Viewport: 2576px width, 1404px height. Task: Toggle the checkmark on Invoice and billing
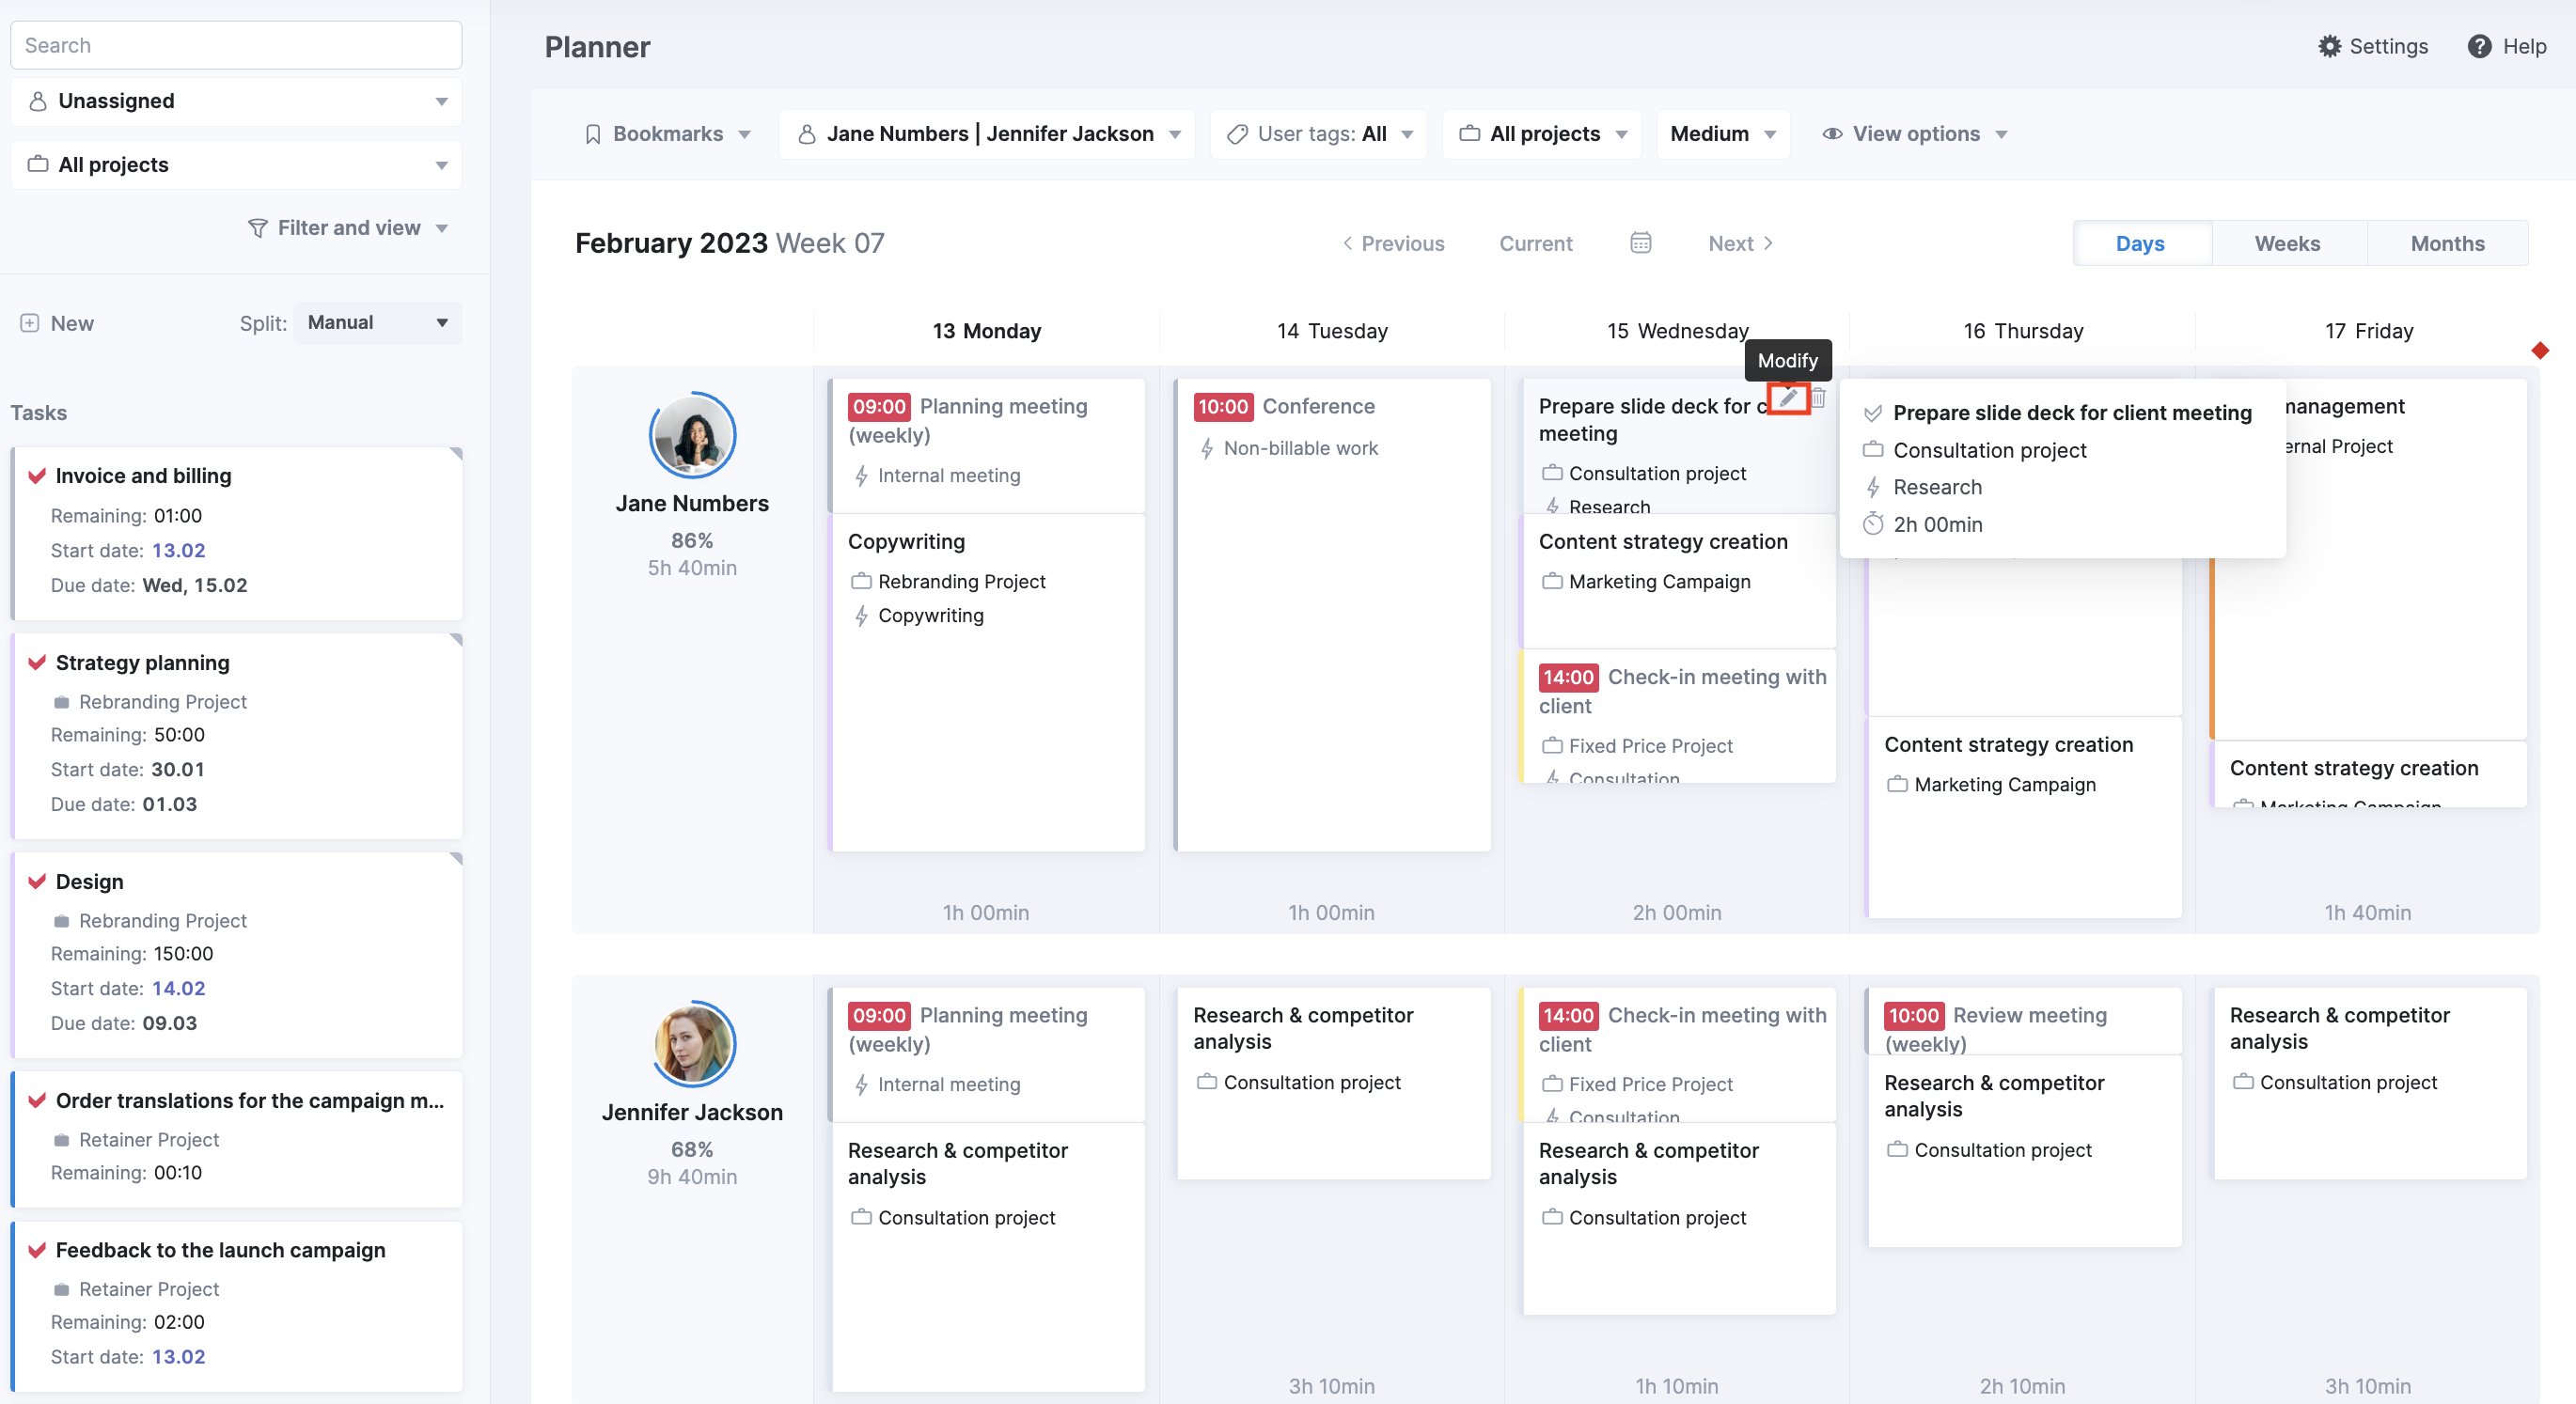pos(37,476)
